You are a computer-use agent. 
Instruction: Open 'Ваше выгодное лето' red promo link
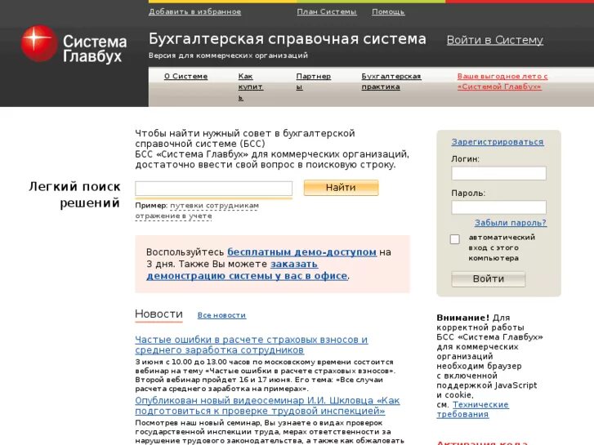click(x=502, y=82)
